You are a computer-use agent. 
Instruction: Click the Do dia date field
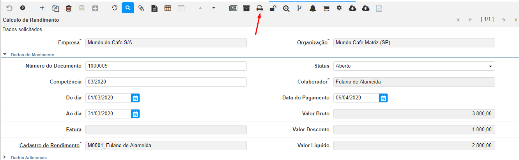(108, 98)
